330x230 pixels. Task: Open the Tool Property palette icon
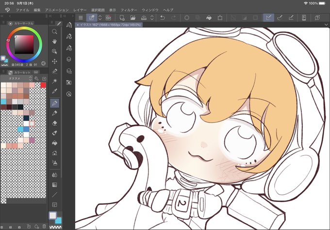coord(69,36)
